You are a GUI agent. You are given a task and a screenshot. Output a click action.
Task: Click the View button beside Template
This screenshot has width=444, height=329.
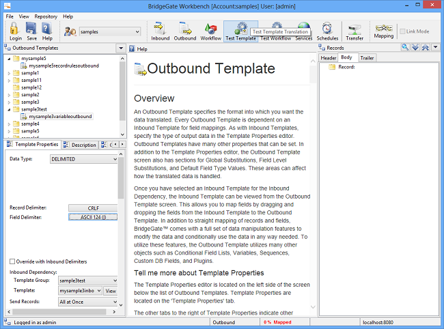coord(111,291)
